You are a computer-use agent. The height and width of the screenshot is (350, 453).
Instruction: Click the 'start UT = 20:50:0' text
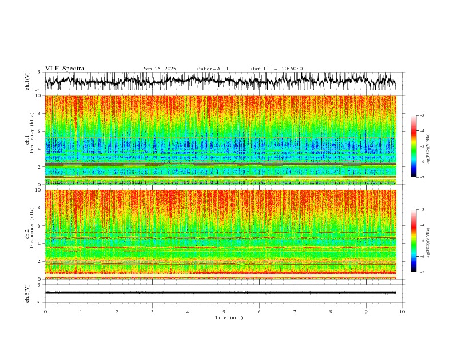point(276,69)
